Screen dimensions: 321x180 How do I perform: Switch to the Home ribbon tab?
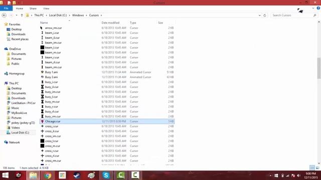[20, 8]
